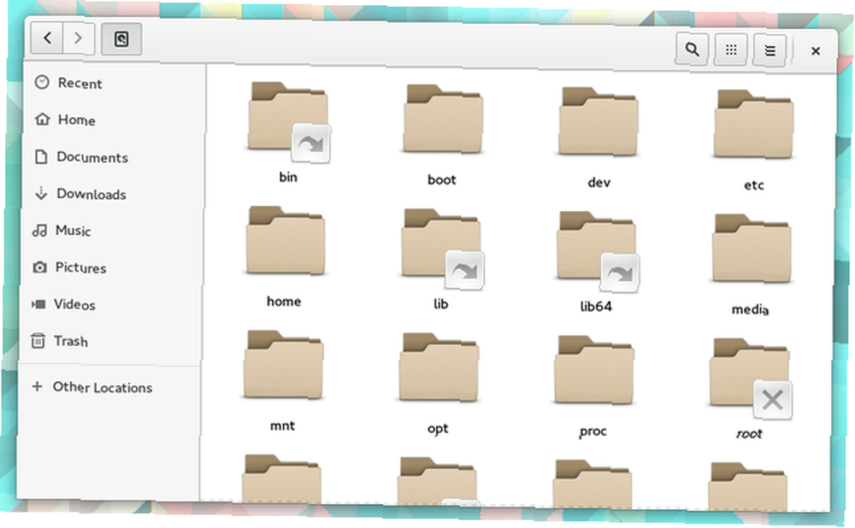Select the bin folder icon

(x=288, y=116)
